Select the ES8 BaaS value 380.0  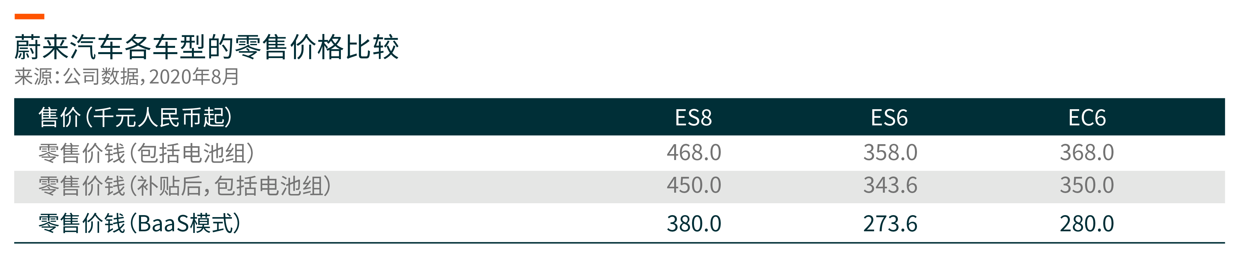click(x=694, y=224)
